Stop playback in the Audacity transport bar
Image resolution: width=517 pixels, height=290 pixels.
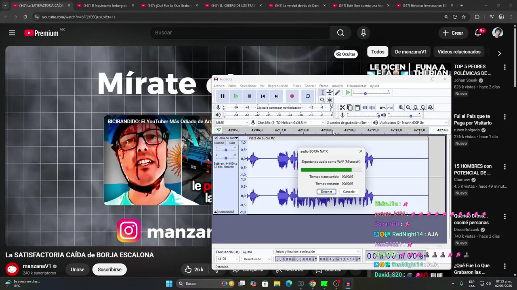250,96
